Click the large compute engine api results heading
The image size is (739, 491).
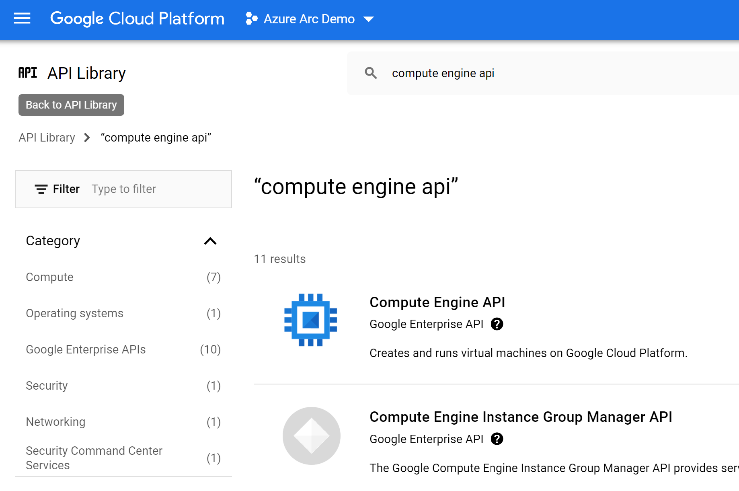coord(356,187)
